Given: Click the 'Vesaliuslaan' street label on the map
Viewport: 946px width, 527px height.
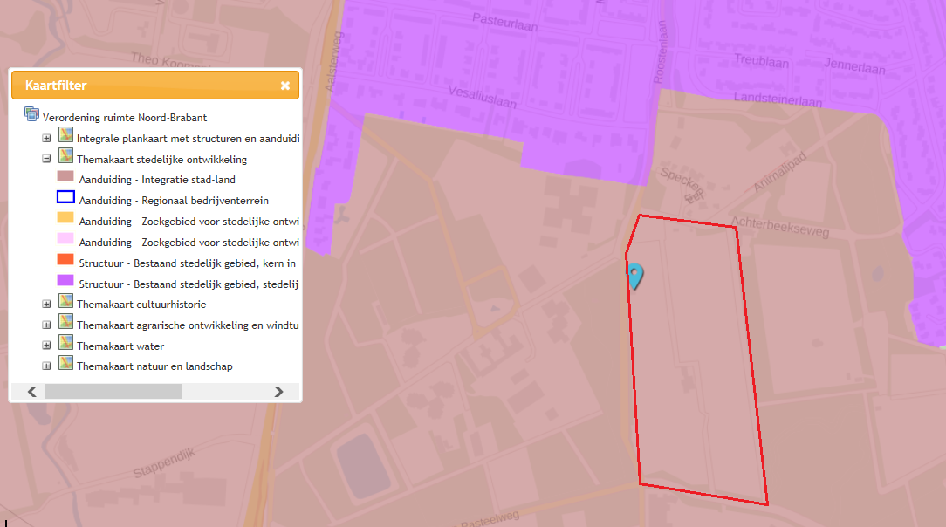Looking at the screenshot, I should (x=482, y=97).
